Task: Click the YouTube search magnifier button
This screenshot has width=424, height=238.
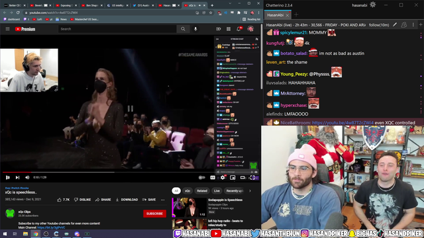Action: pyautogui.click(x=183, y=29)
